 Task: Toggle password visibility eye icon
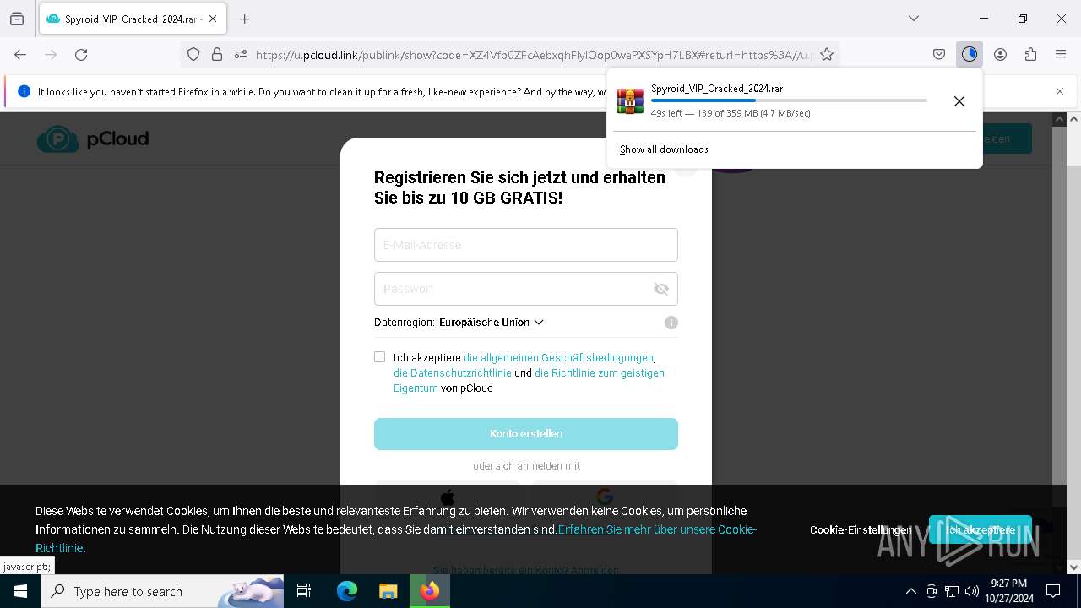(x=661, y=289)
